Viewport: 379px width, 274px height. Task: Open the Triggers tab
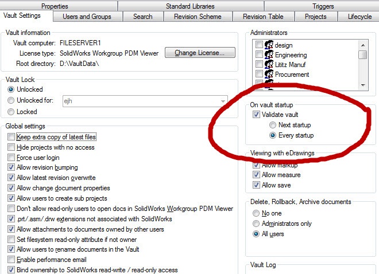323,6
